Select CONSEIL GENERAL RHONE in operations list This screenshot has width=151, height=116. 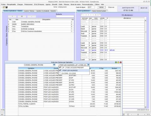41,22
